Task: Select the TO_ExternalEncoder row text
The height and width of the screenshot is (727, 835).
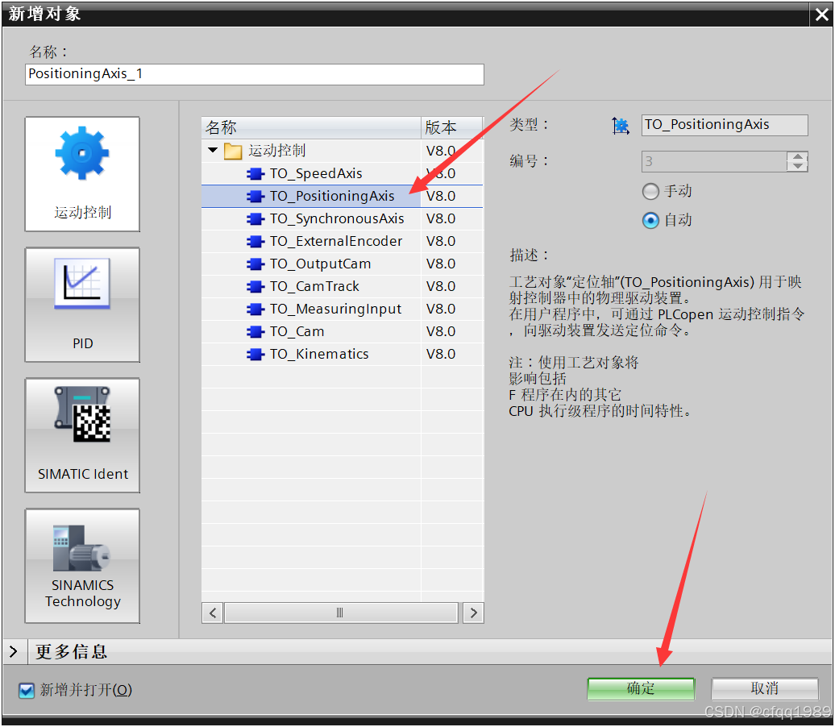Action: pos(336,241)
